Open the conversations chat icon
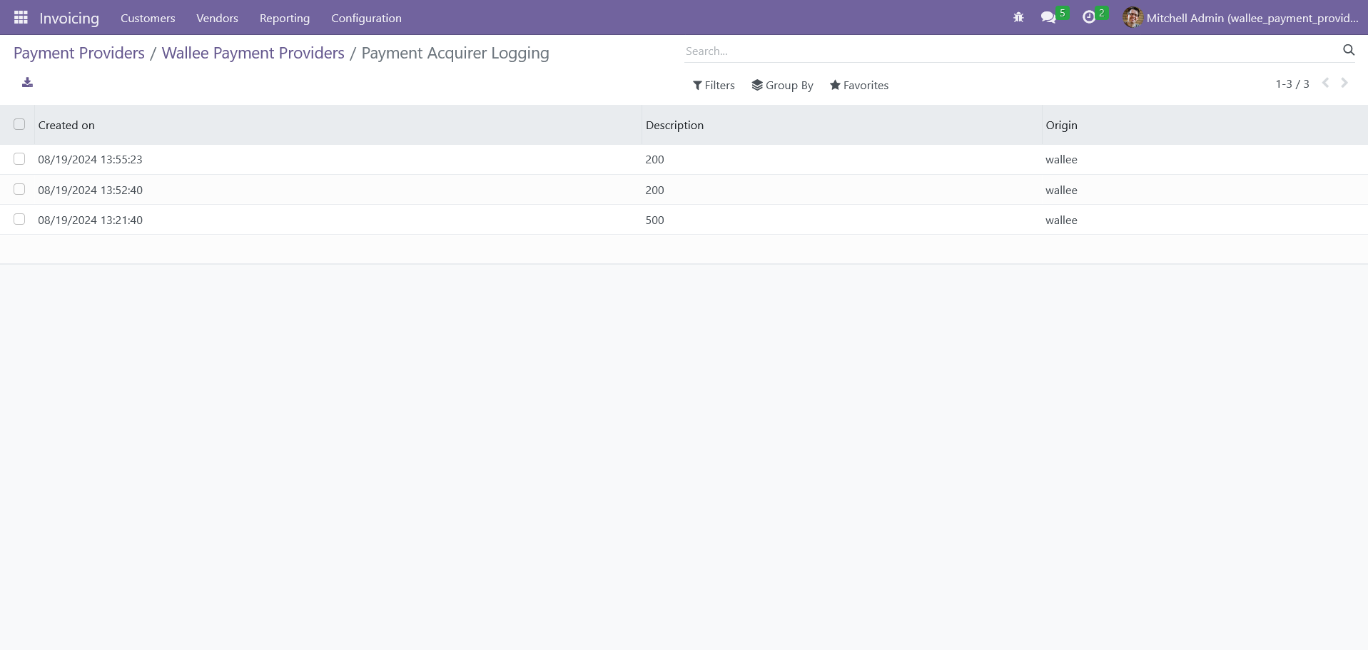The width and height of the screenshot is (1368, 650). click(1048, 18)
